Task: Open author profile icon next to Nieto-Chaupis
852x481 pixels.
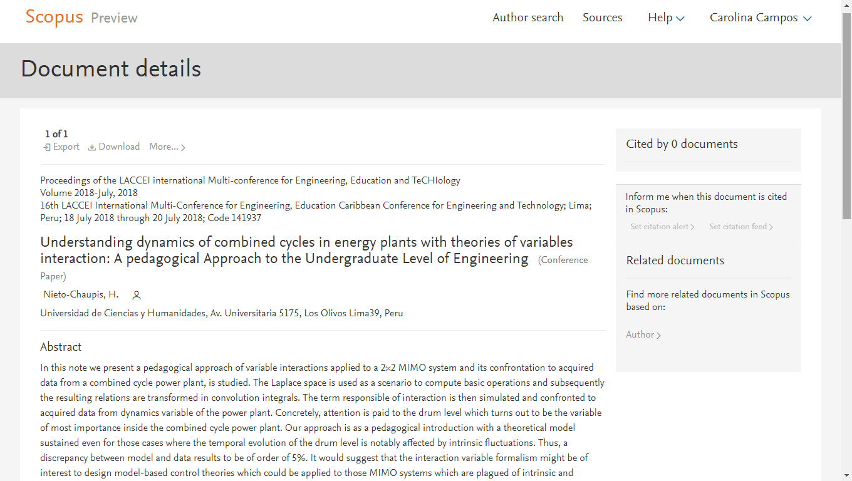Action: (x=137, y=295)
